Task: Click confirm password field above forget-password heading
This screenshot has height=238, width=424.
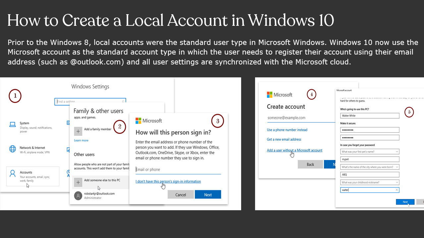Action: [370, 138]
